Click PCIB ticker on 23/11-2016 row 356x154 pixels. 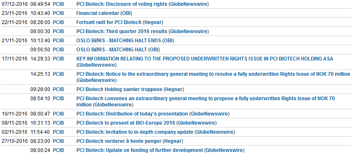click(x=59, y=13)
